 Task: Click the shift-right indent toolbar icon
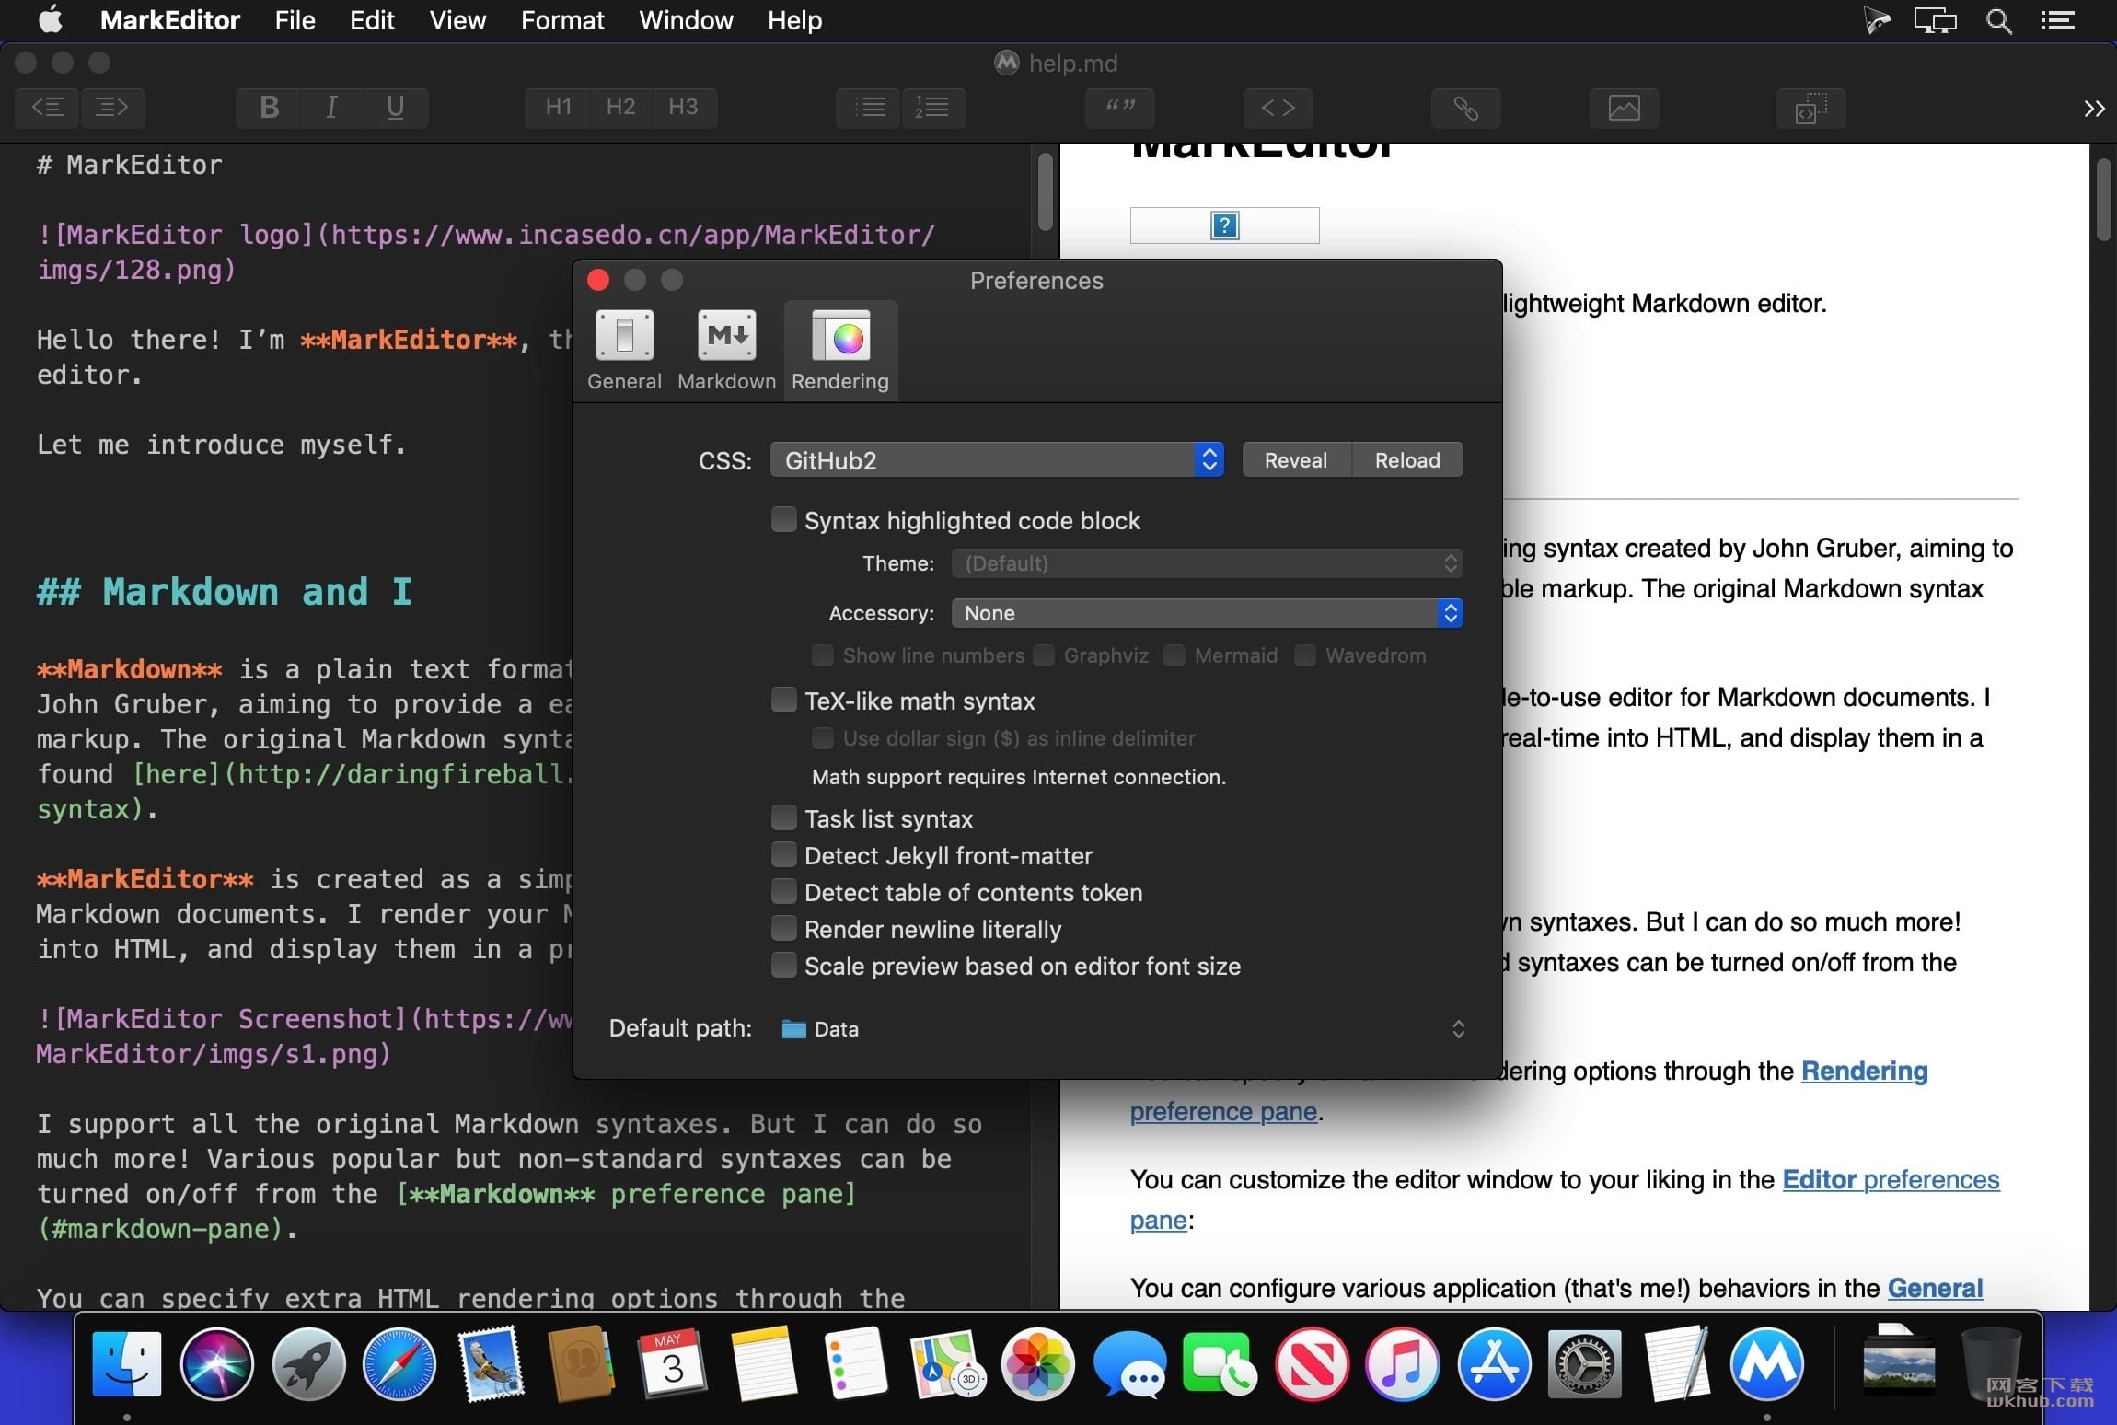coord(112,108)
